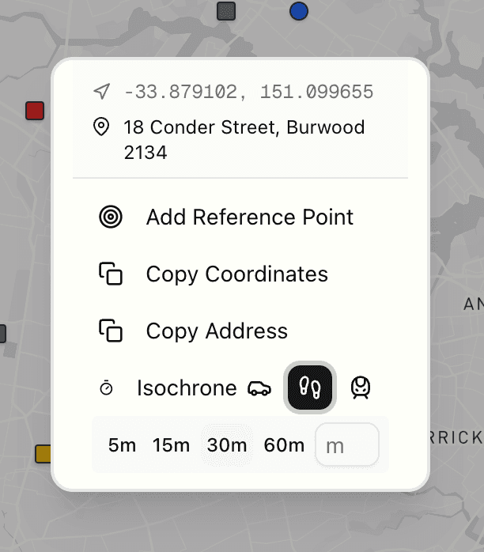Click the copy icon beside Copy Address
The height and width of the screenshot is (552, 484).
(111, 331)
